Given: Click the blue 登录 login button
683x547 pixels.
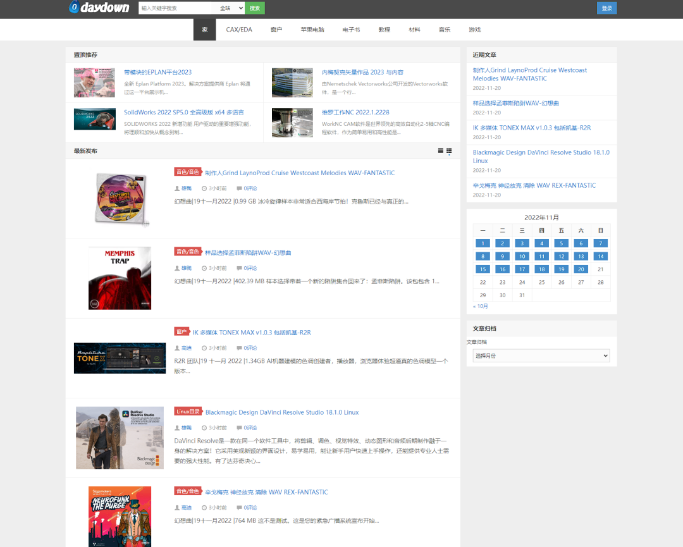Looking at the screenshot, I should tap(606, 8).
